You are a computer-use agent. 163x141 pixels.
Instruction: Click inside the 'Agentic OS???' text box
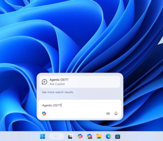tap(80, 105)
